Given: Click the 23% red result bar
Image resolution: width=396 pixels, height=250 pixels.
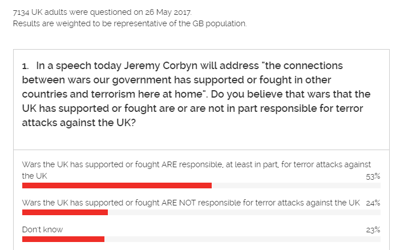Looking at the screenshot, I should coord(63,239).
